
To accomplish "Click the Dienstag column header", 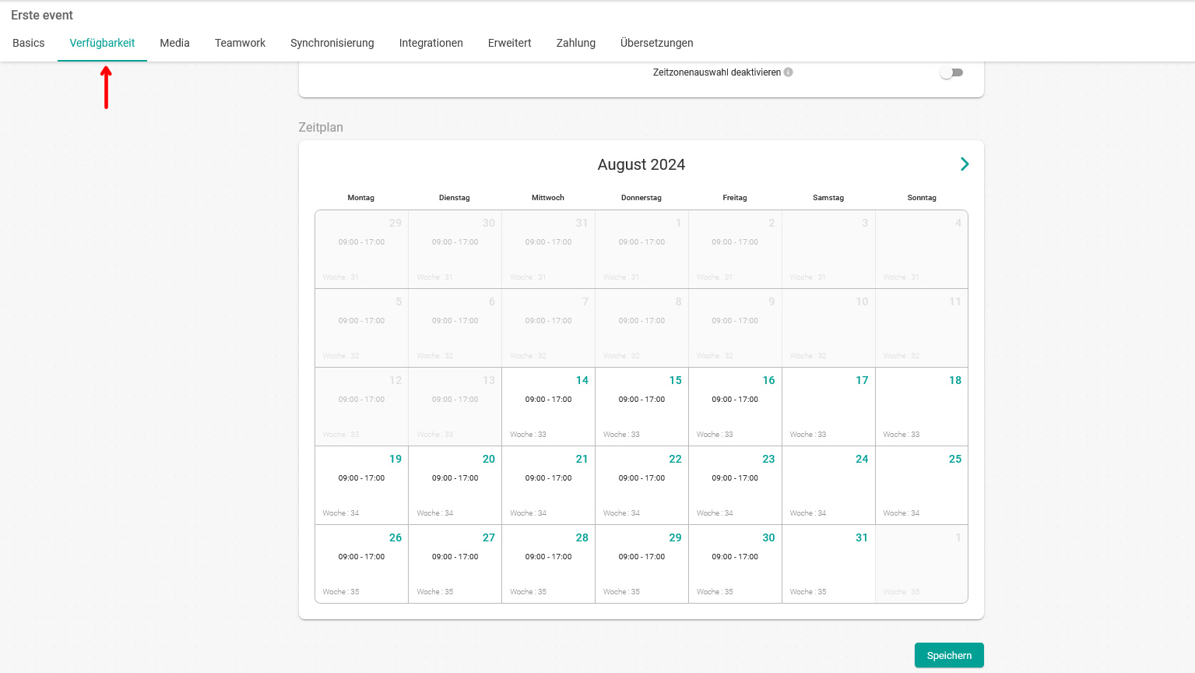I will [455, 198].
